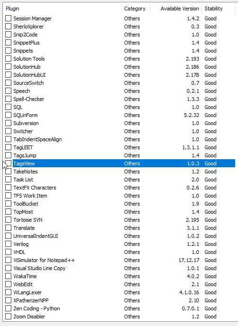The image size is (238, 326).
Task: Tick the Snippets plugin checkbox
Action: (9, 51)
